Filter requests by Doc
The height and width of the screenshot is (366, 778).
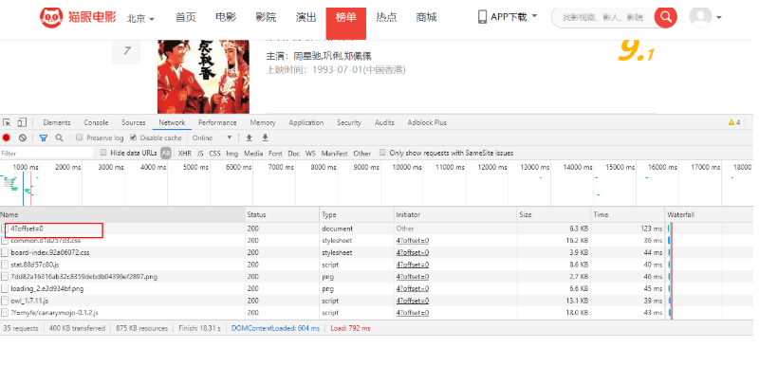pyautogui.click(x=294, y=154)
